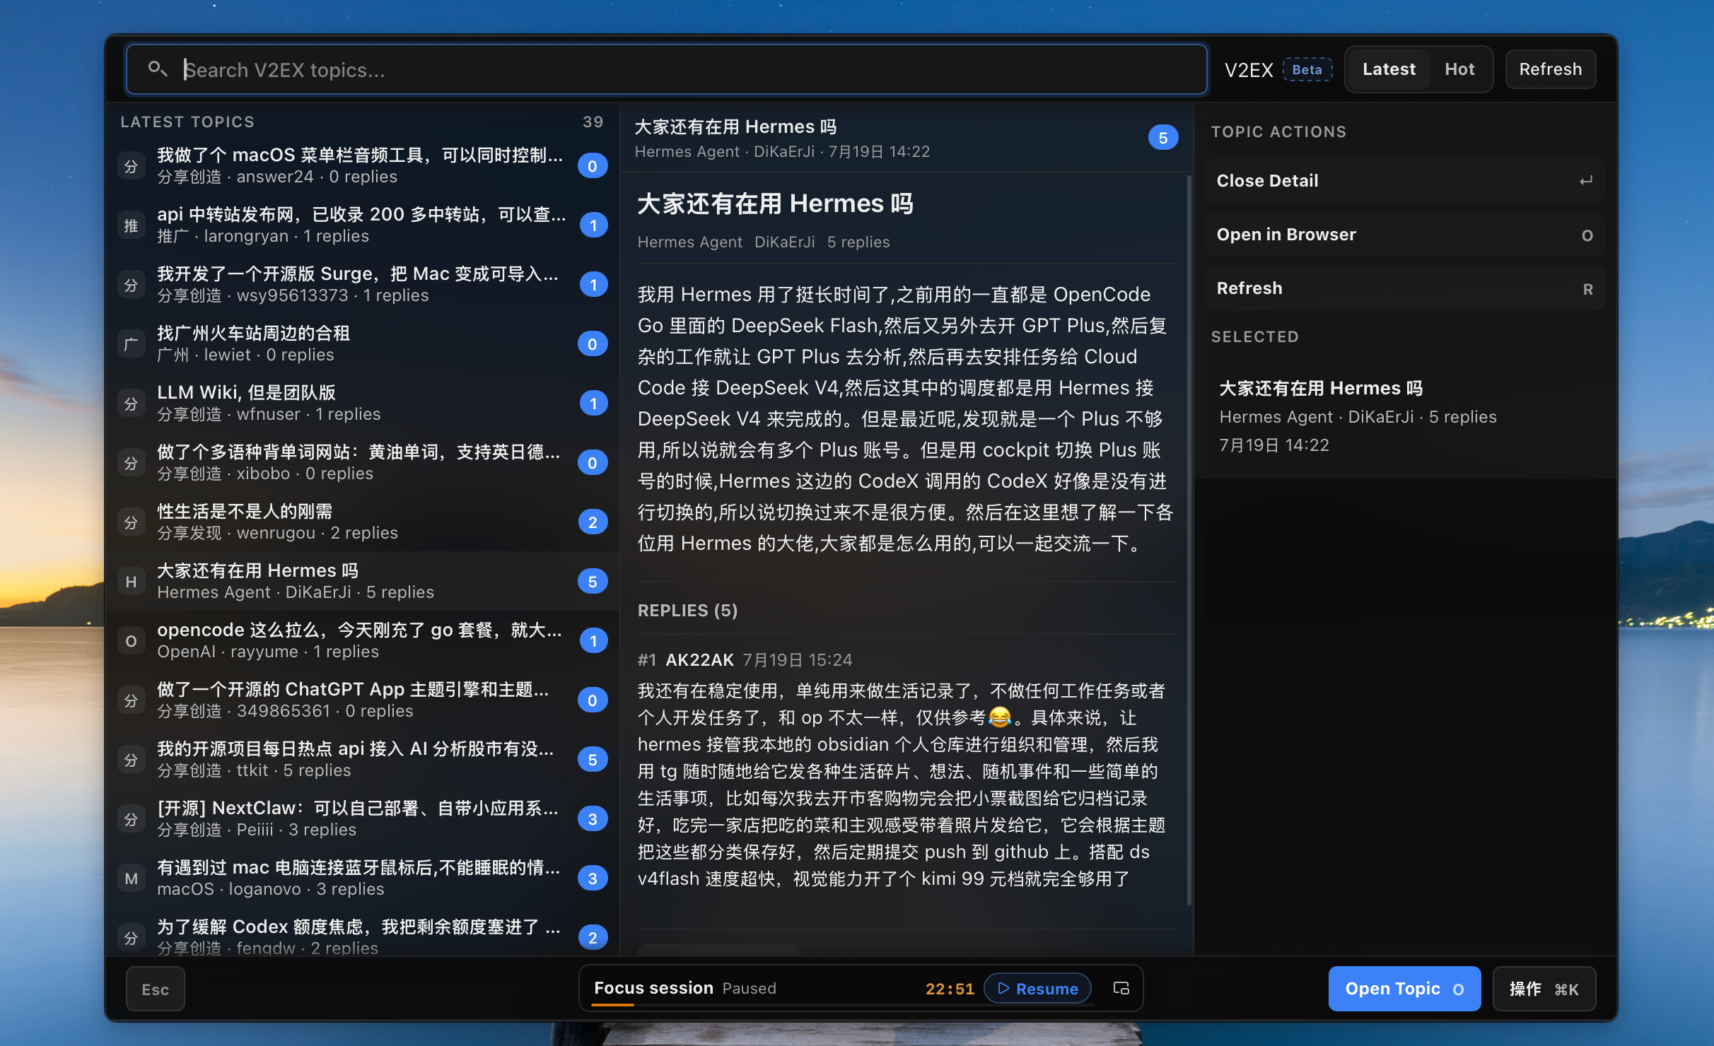The width and height of the screenshot is (1714, 1046).
Task: Click reply badge 2 on wenrugou topic
Action: 593,522
